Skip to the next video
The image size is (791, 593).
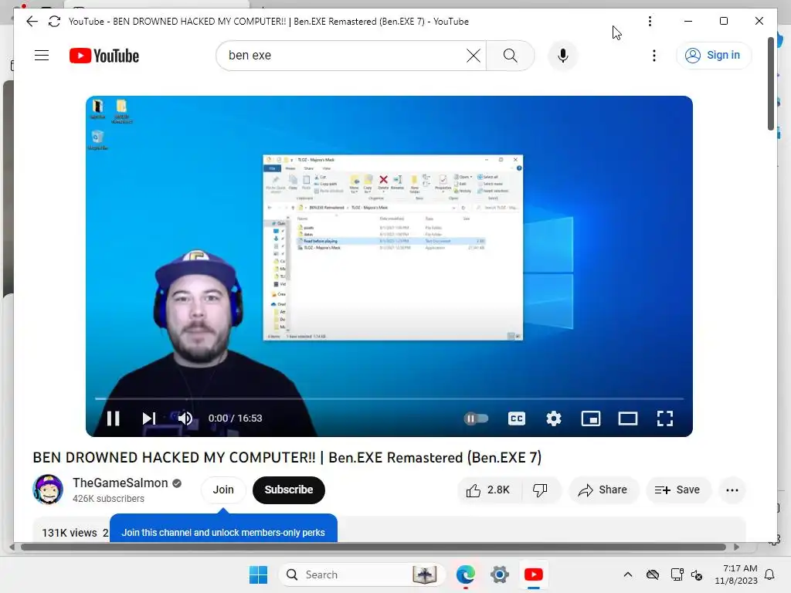(149, 418)
